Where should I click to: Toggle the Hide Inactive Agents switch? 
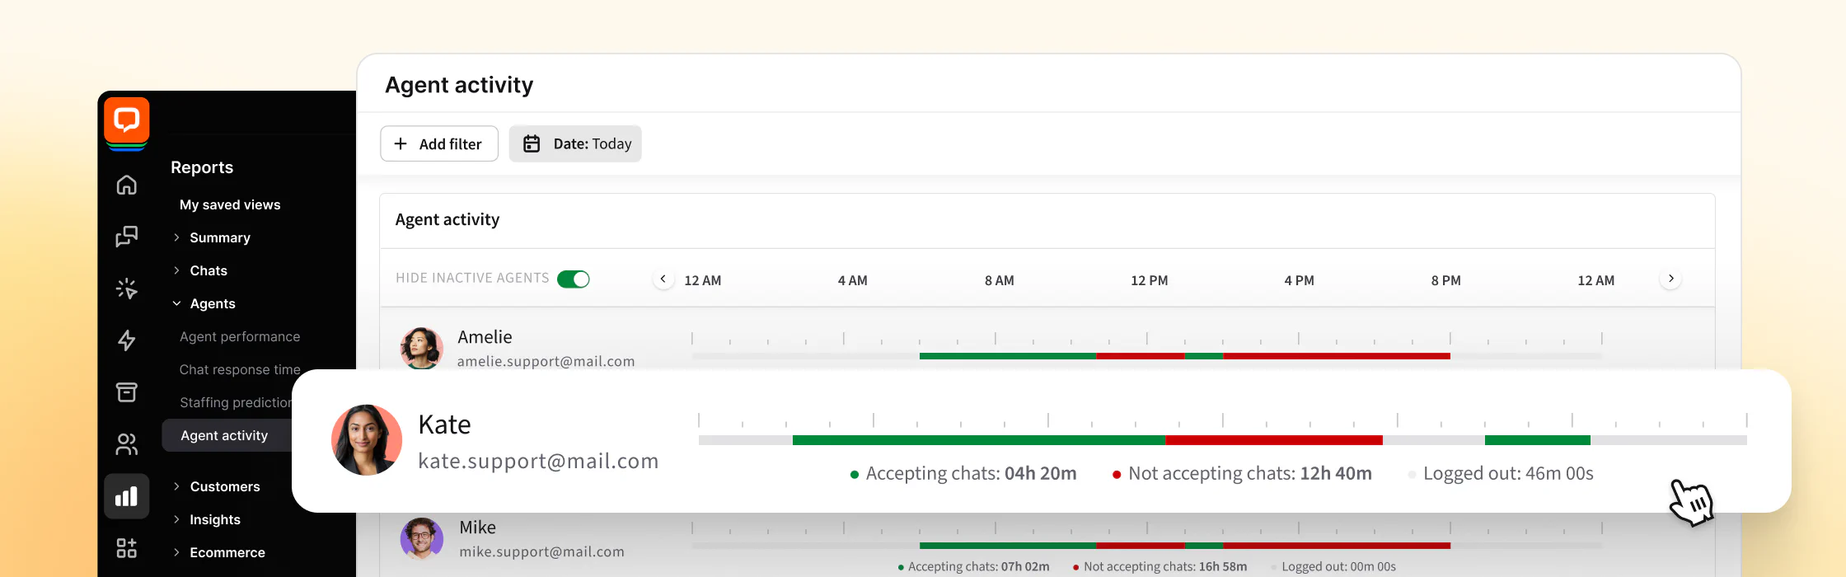pyautogui.click(x=573, y=279)
